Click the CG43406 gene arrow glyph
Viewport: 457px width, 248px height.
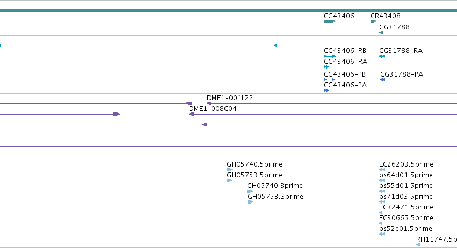click(330, 21)
